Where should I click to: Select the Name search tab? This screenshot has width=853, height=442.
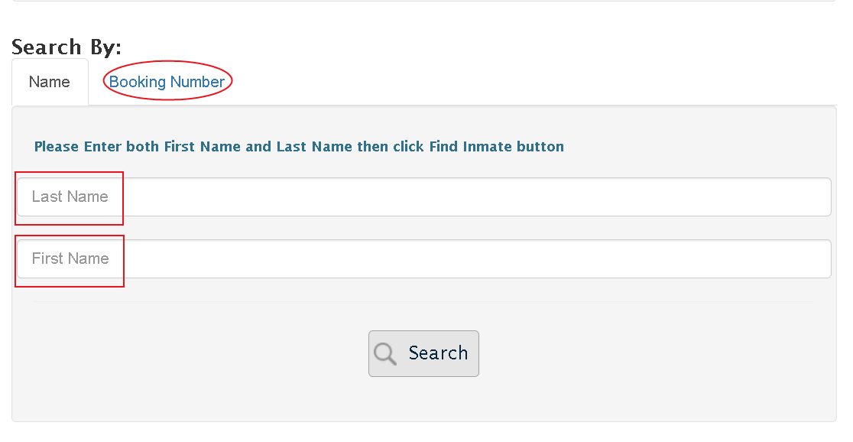[50, 81]
